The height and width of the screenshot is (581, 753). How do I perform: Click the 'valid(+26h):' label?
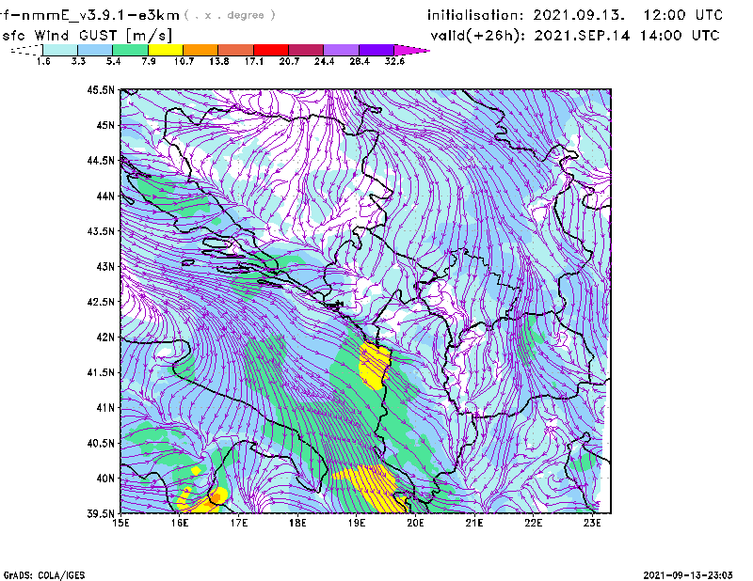(x=479, y=36)
